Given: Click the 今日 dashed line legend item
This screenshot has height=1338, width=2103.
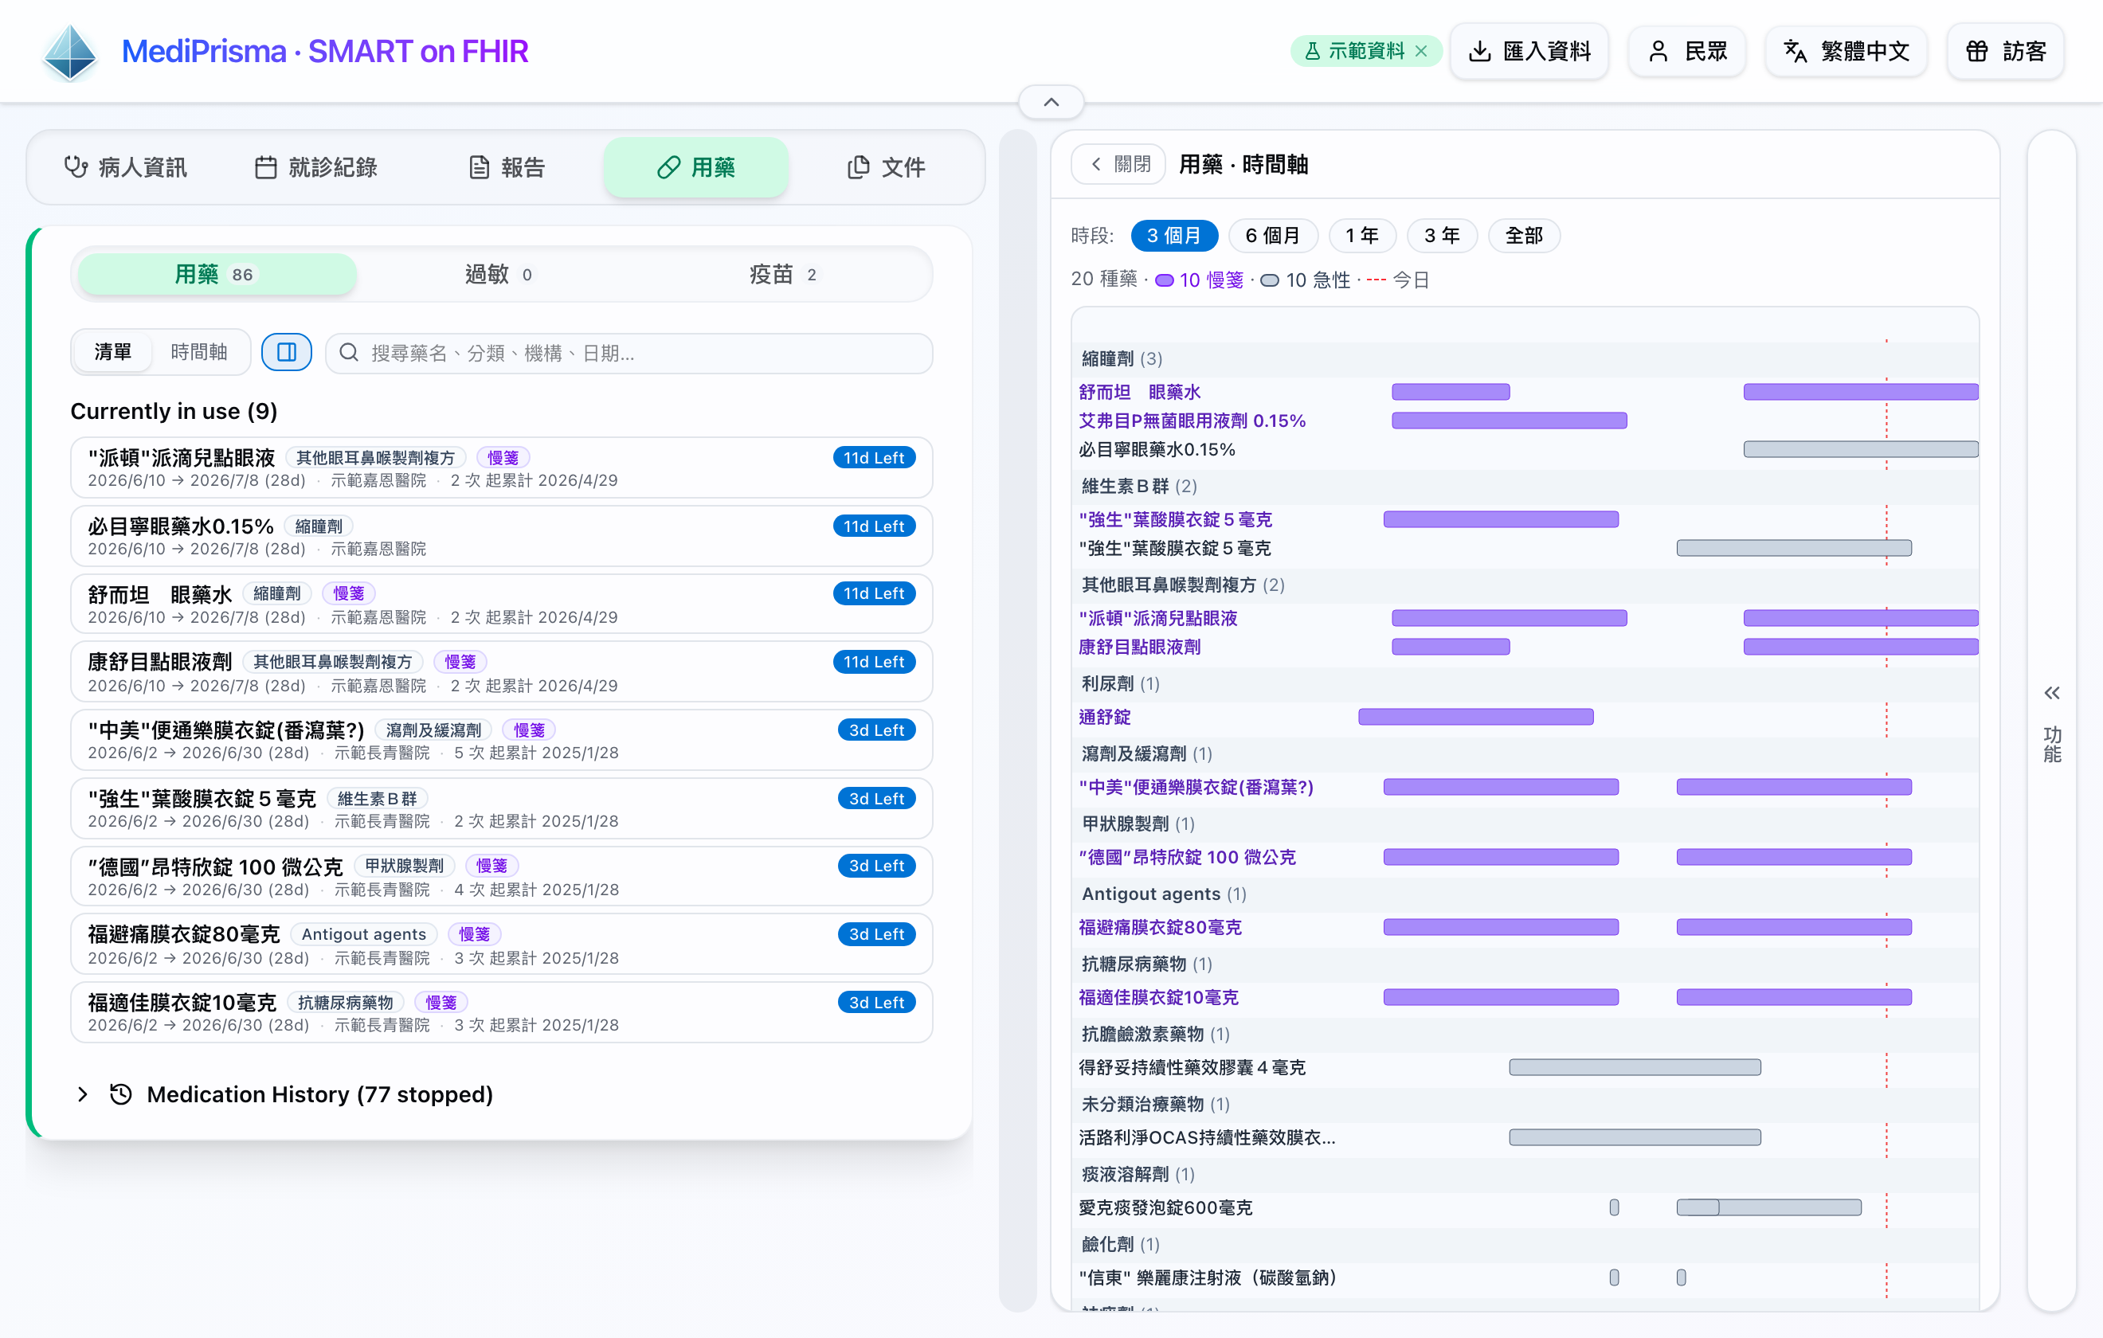Looking at the screenshot, I should tap(1398, 280).
